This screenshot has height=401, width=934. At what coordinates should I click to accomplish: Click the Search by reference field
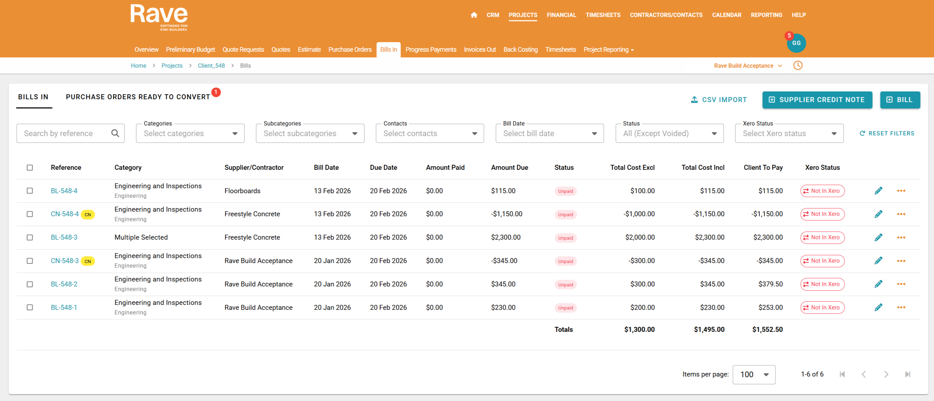pos(65,133)
